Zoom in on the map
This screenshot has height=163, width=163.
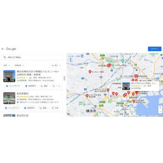[160, 108]
